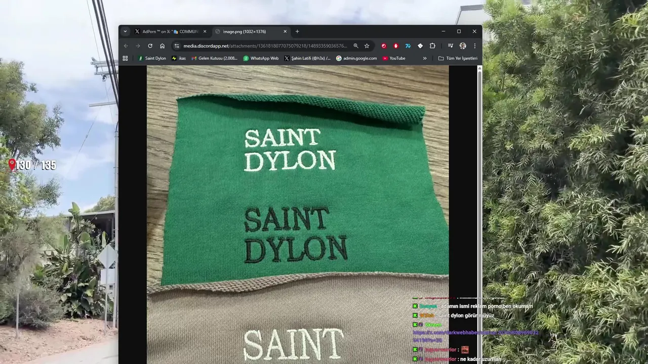The image size is (648, 364).
Task: Open the first red circular extension icon
Action: (384, 45)
